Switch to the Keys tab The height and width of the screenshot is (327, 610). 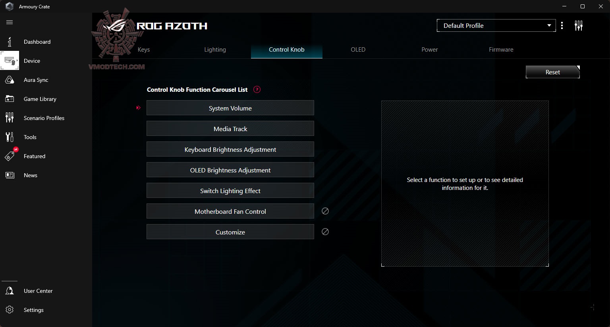click(x=144, y=50)
